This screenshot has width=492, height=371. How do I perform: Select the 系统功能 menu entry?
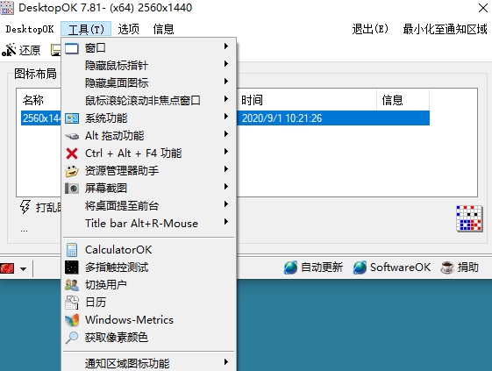click(x=149, y=118)
